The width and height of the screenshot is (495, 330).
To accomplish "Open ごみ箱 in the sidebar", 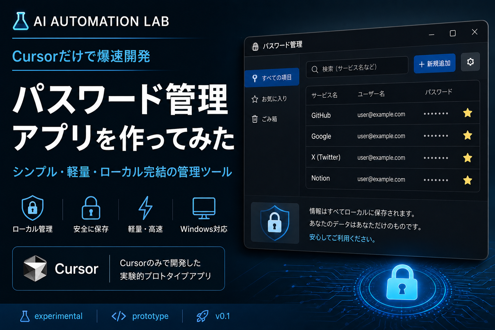I will (264, 119).
